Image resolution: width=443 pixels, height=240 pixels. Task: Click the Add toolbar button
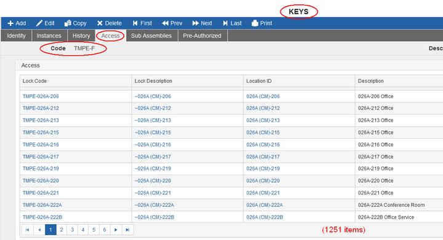pos(17,23)
